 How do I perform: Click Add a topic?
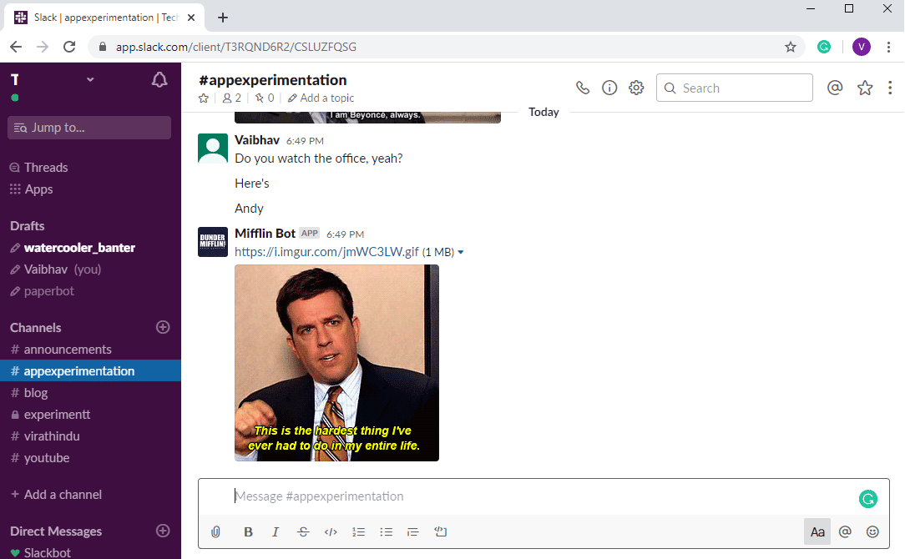pyautogui.click(x=321, y=98)
